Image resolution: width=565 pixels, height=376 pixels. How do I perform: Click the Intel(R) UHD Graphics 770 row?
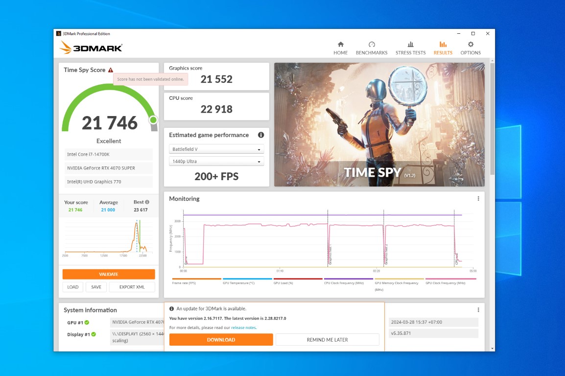pyautogui.click(x=109, y=182)
